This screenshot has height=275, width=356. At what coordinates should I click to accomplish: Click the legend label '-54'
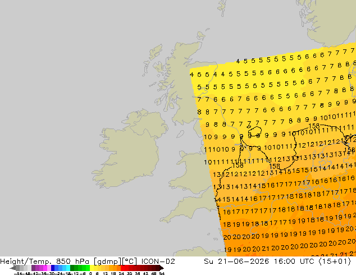[x=18, y=274]
